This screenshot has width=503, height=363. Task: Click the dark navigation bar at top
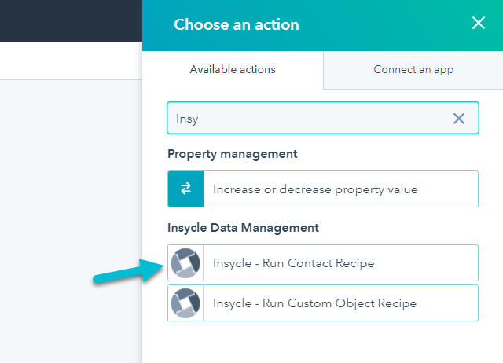tap(71, 20)
